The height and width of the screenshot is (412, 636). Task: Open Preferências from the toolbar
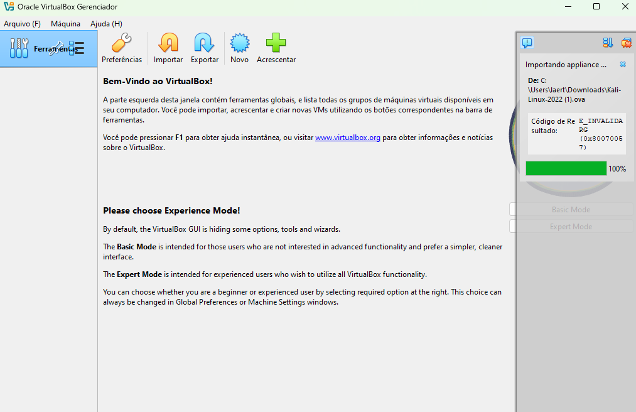pos(122,48)
